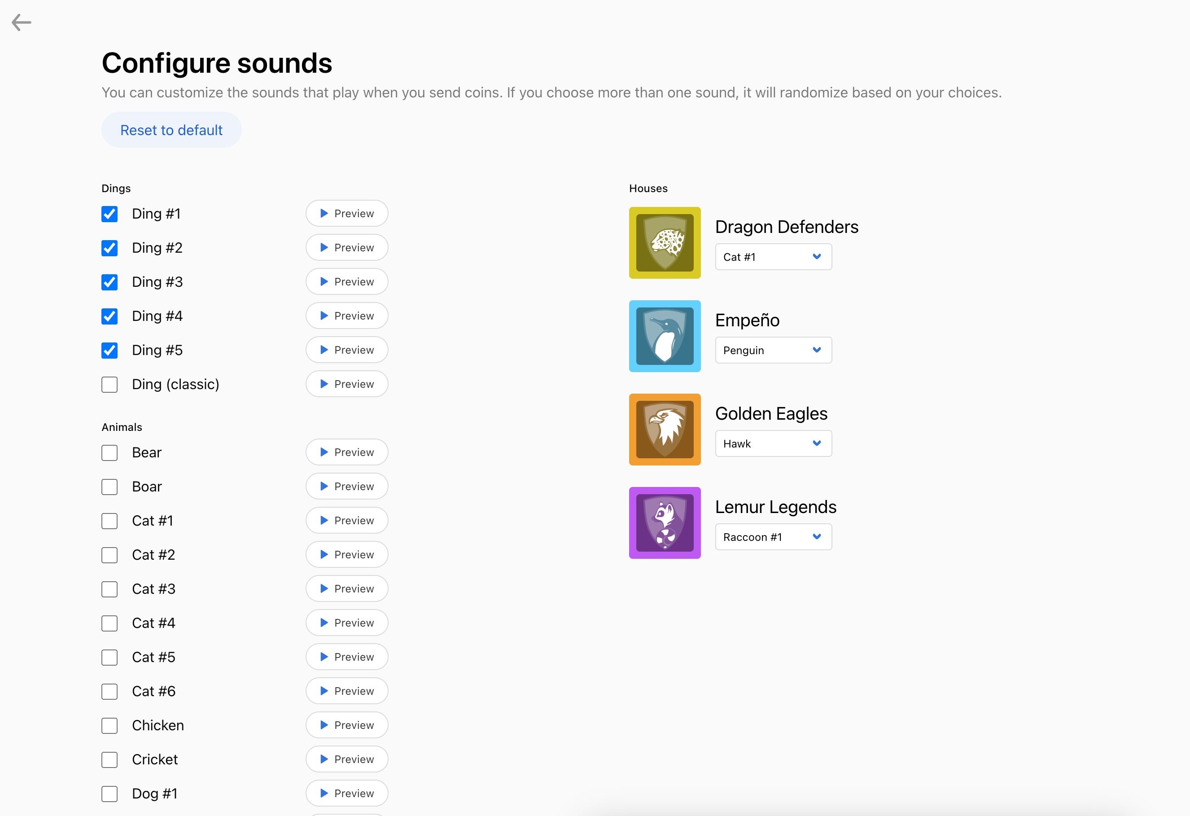Click the Empeño penguin shield icon
This screenshot has width=1190, height=816.
(x=665, y=336)
